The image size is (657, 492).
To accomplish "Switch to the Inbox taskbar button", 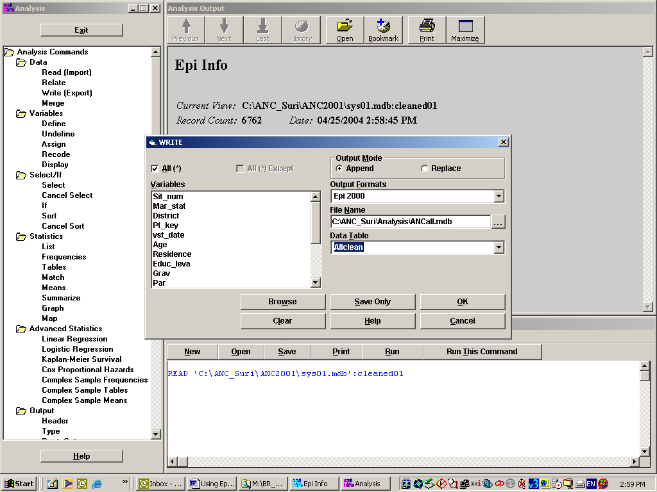I will pos(161,484).
